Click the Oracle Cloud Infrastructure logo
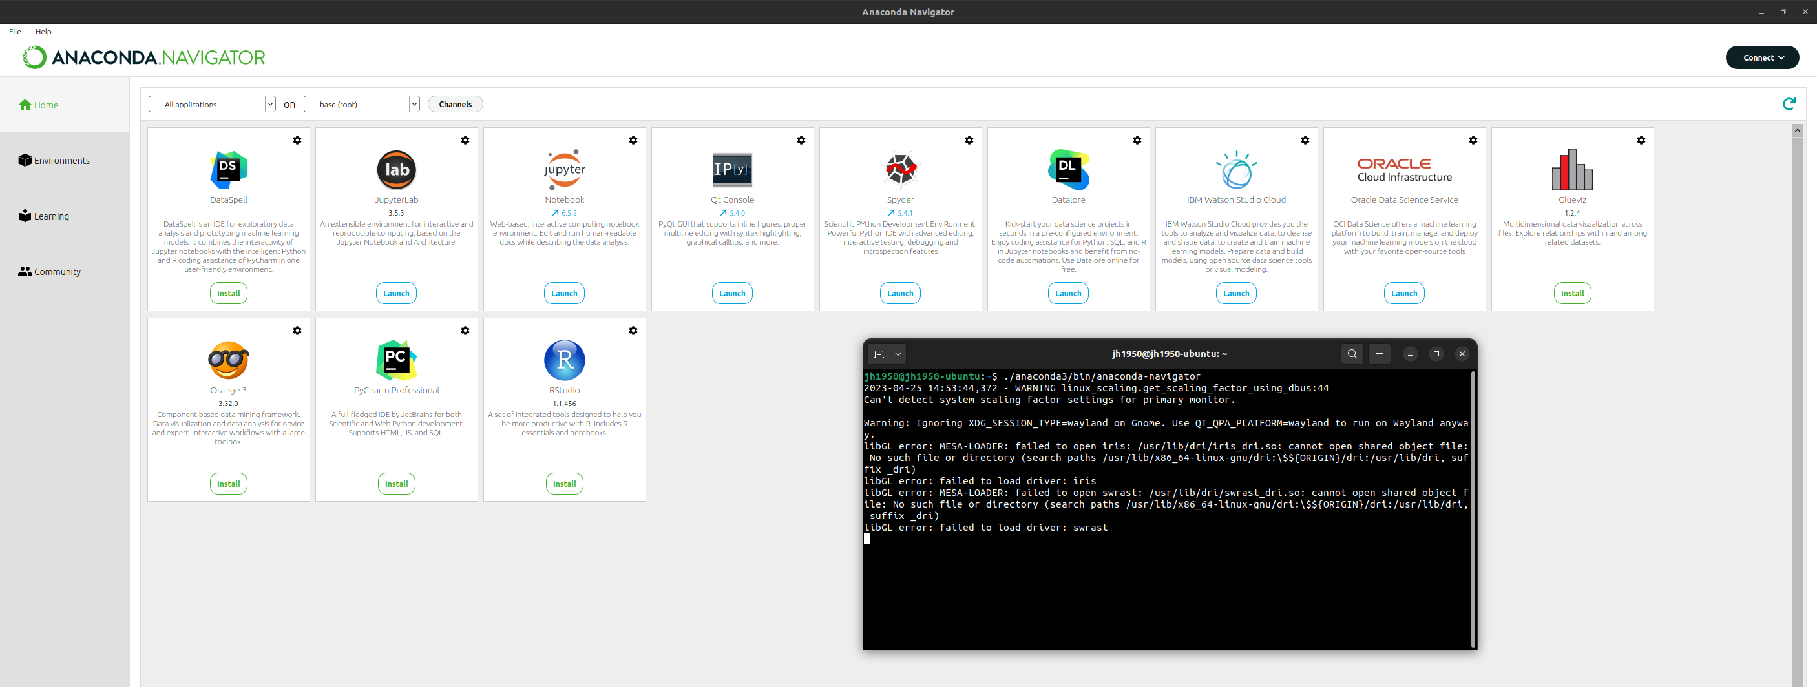Image resolution: width=1817 pixels, height=687 pixels. pos(1403,170)
